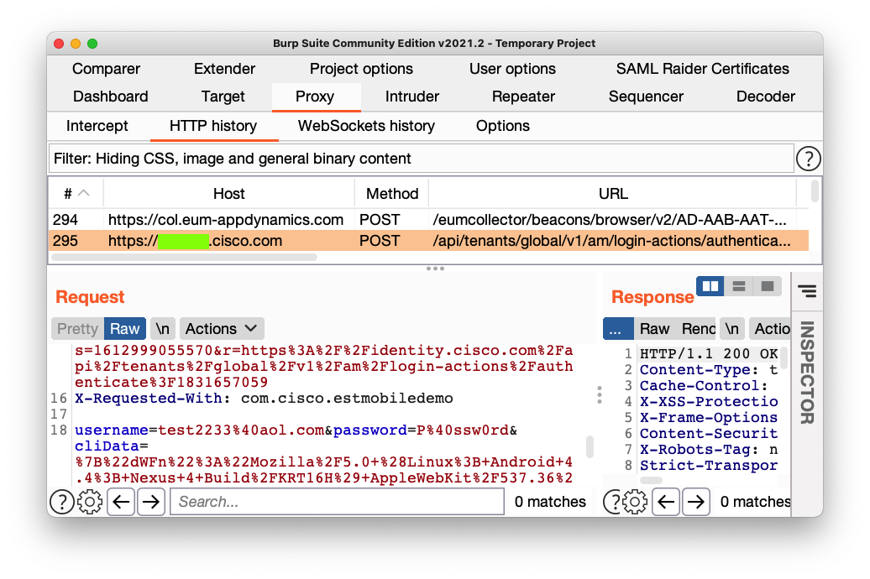The image size is (870, 579).
Task: Open WebSockets history sub-tab
Action: pos(366,126)
